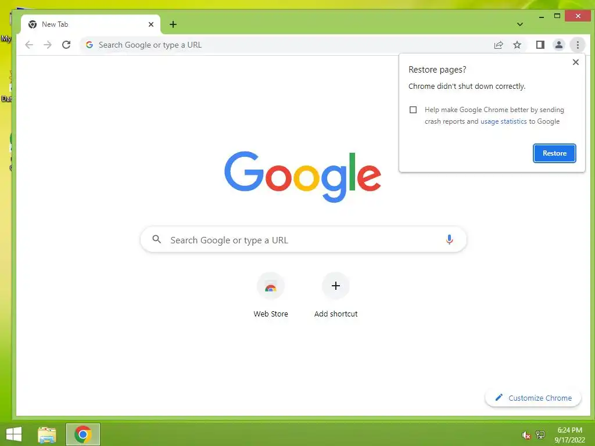This screenshot has width=595, height=446.
Task: Open File Explorer from taskbar
Action: click(46, 434)
